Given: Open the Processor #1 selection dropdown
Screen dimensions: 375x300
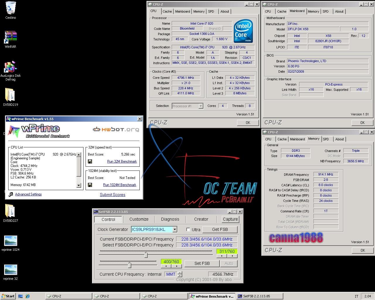Looking at the screenshot, I should (201, 106).
